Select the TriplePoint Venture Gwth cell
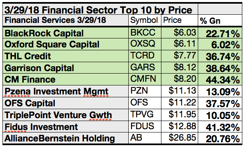 (65, 115)
